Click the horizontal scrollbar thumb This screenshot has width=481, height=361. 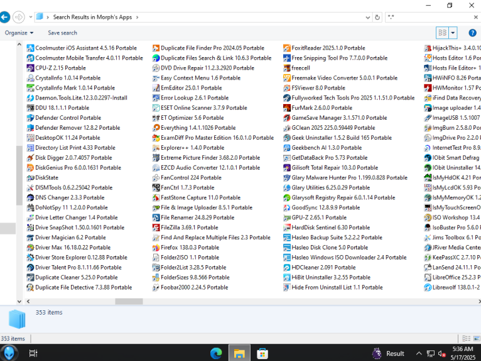[129, 301]
